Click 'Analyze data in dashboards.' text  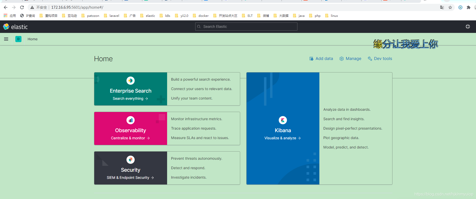point(347,109)
